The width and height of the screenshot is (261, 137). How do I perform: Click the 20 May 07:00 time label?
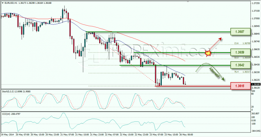click(x=23, y=135)
